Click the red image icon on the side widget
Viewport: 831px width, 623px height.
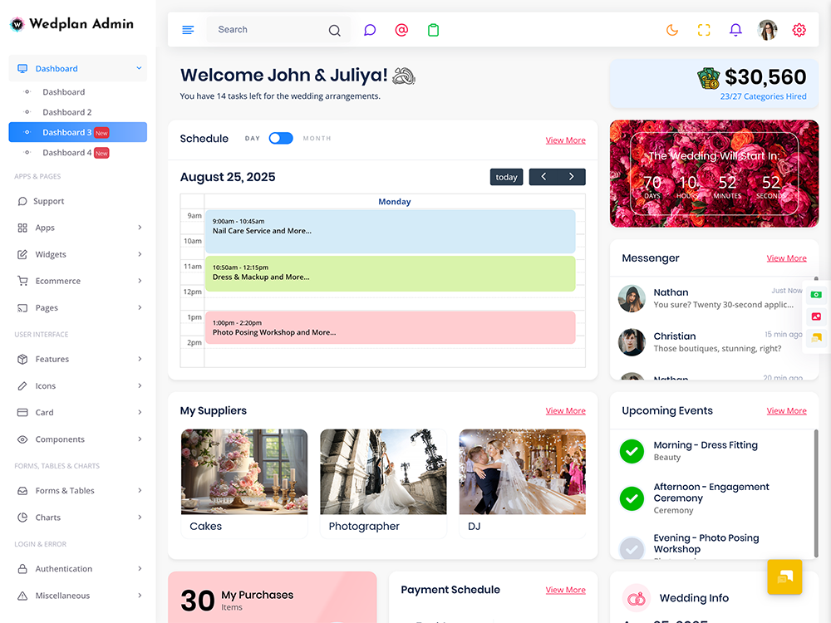click(x=816, y=316)
